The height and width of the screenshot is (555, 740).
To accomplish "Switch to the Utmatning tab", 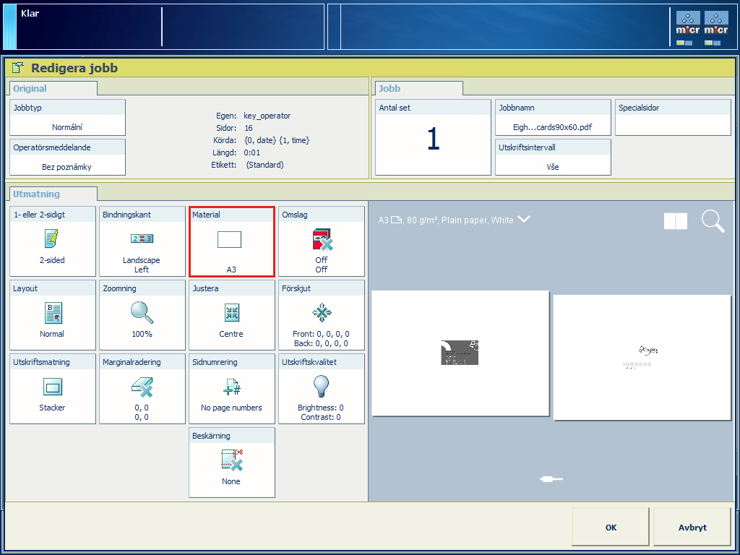I will tap(37, 194).
